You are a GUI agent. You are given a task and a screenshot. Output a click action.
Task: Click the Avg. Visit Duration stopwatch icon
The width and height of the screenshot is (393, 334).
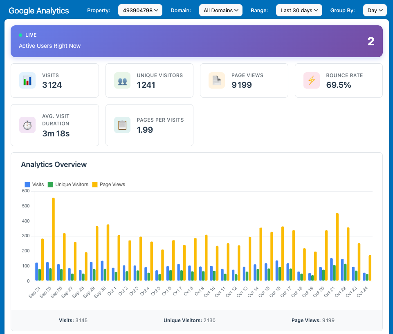click(27, 125)
